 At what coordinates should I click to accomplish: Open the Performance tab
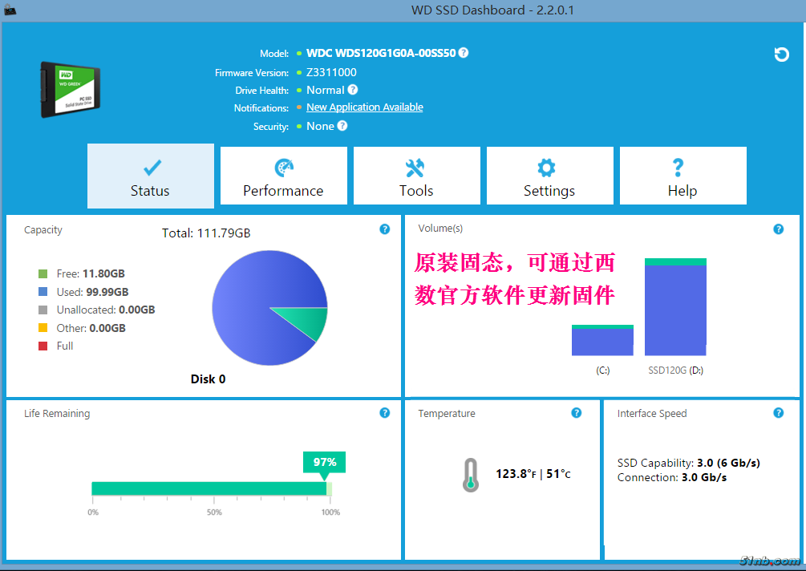tap(283, 176)
